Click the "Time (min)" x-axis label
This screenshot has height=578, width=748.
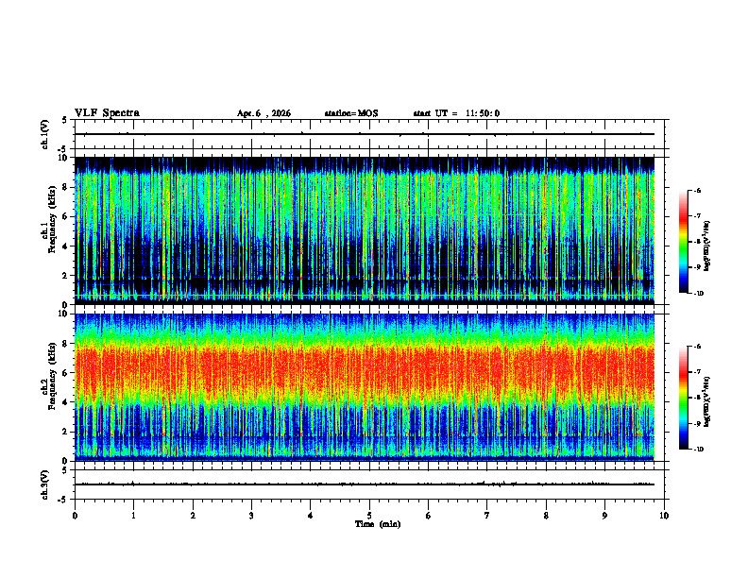tap(378, 524)
